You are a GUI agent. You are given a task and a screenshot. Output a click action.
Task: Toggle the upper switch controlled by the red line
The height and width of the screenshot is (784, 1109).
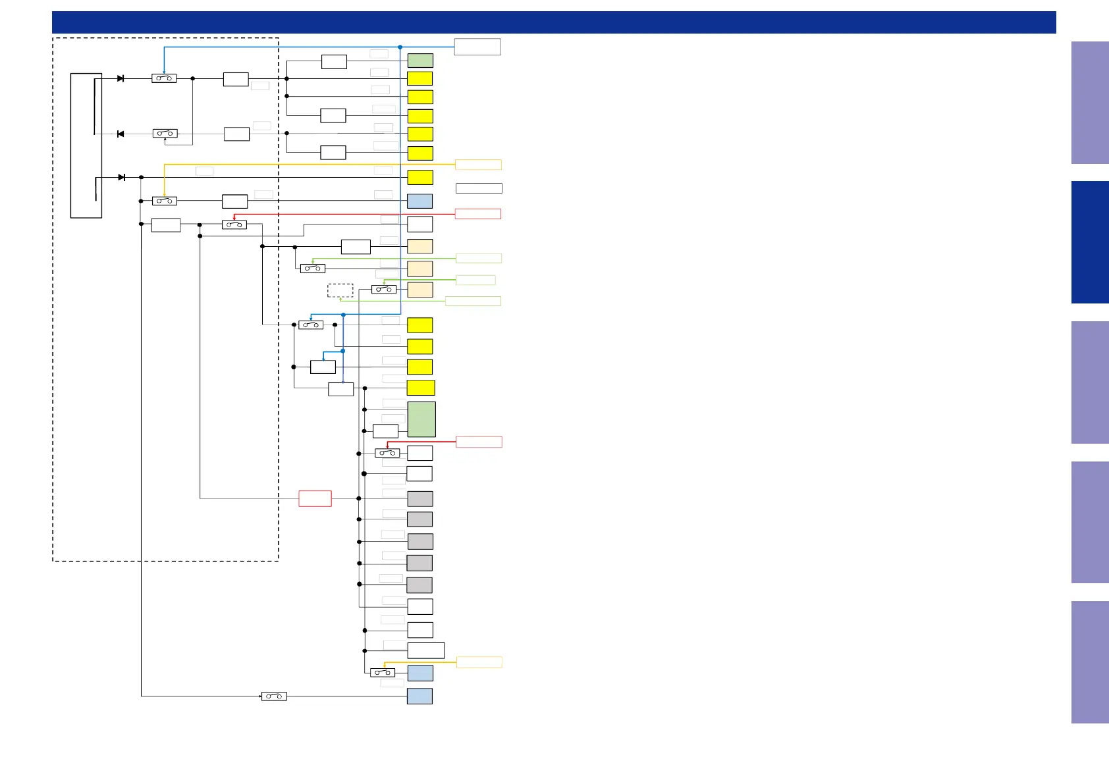(234, 224)
